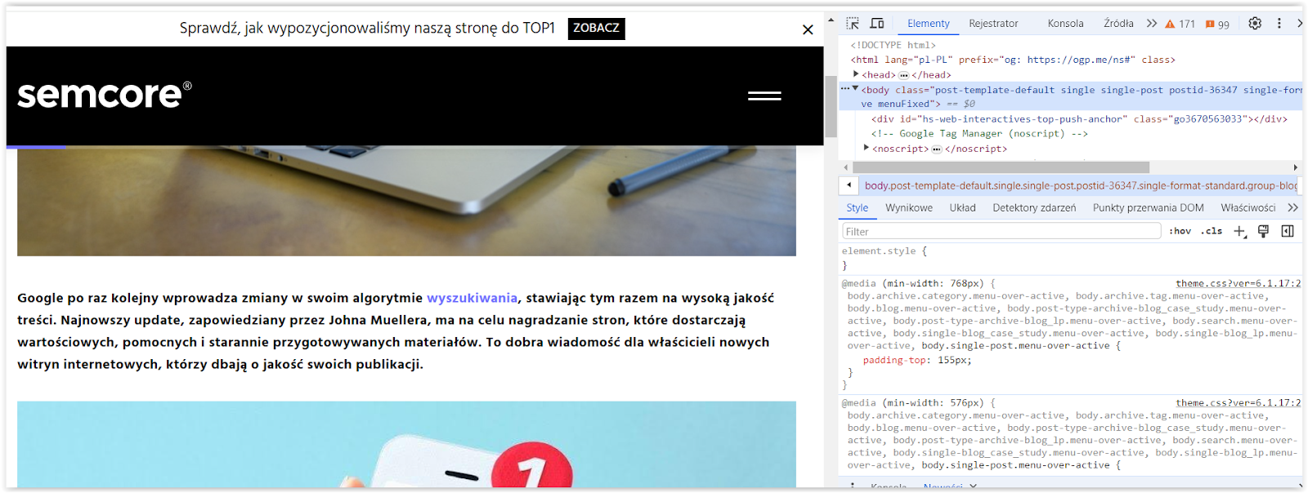
Task: Click the DOM tree scrollbar right arrow
Action: click(x=1296, y=167)
